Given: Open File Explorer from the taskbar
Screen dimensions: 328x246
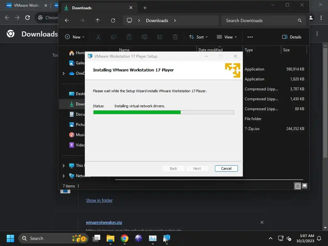Looking at the screenshot, I should [111, 238].
